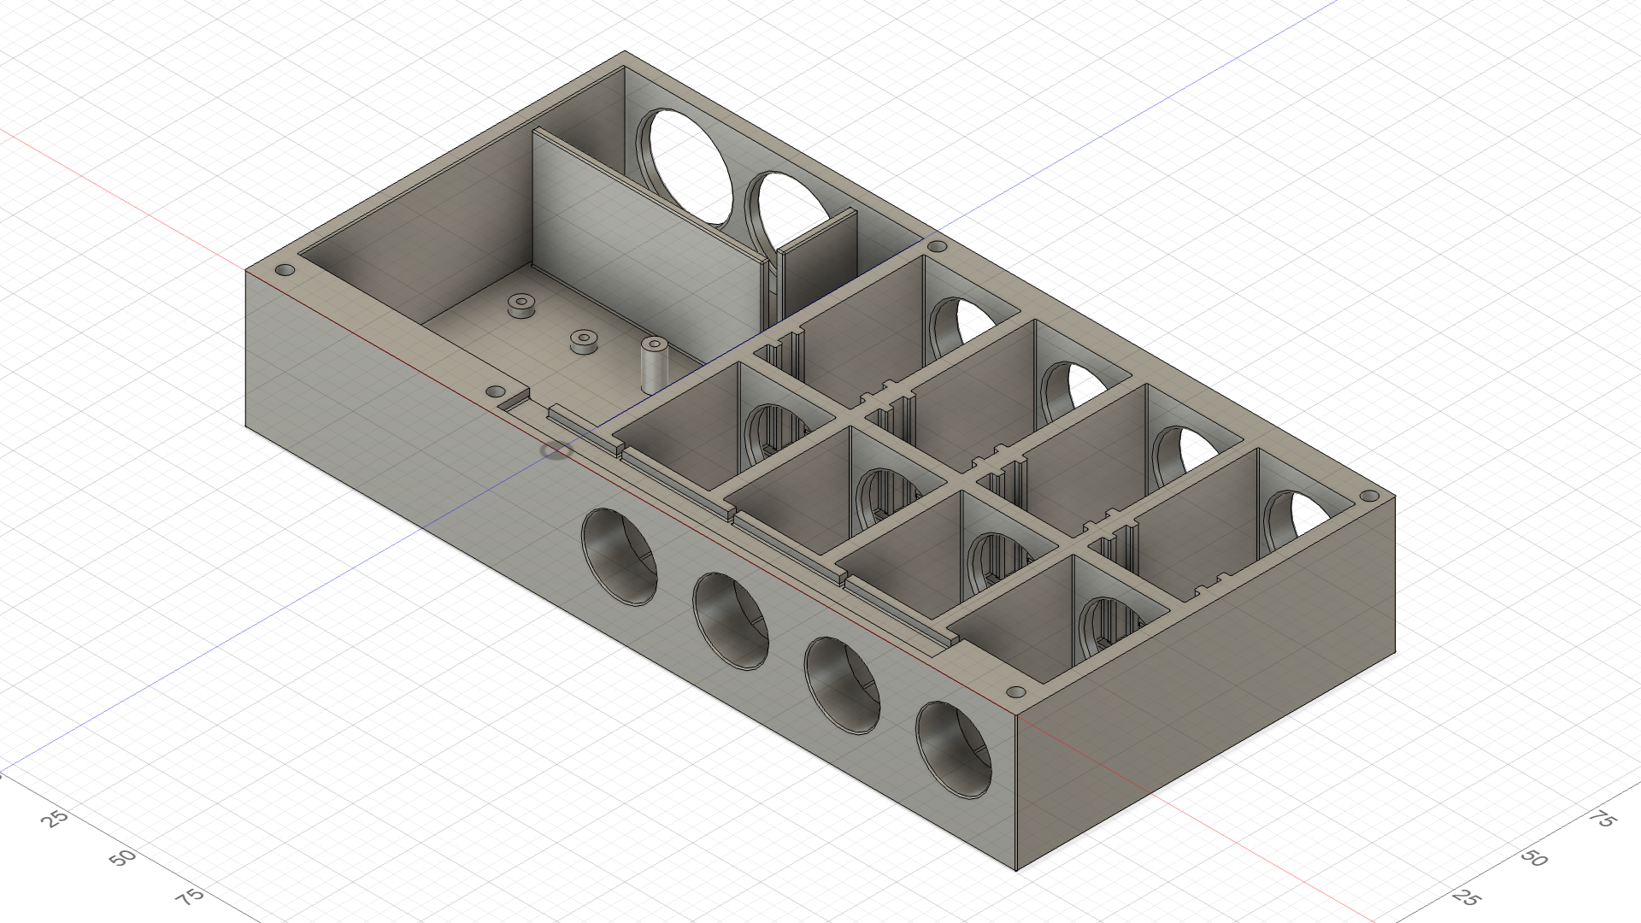Click the "75" label on left-hand axis scale

click(190, 896)
